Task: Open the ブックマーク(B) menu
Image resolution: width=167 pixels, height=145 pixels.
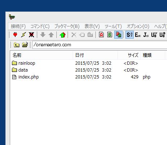Action: coord(67,26)
